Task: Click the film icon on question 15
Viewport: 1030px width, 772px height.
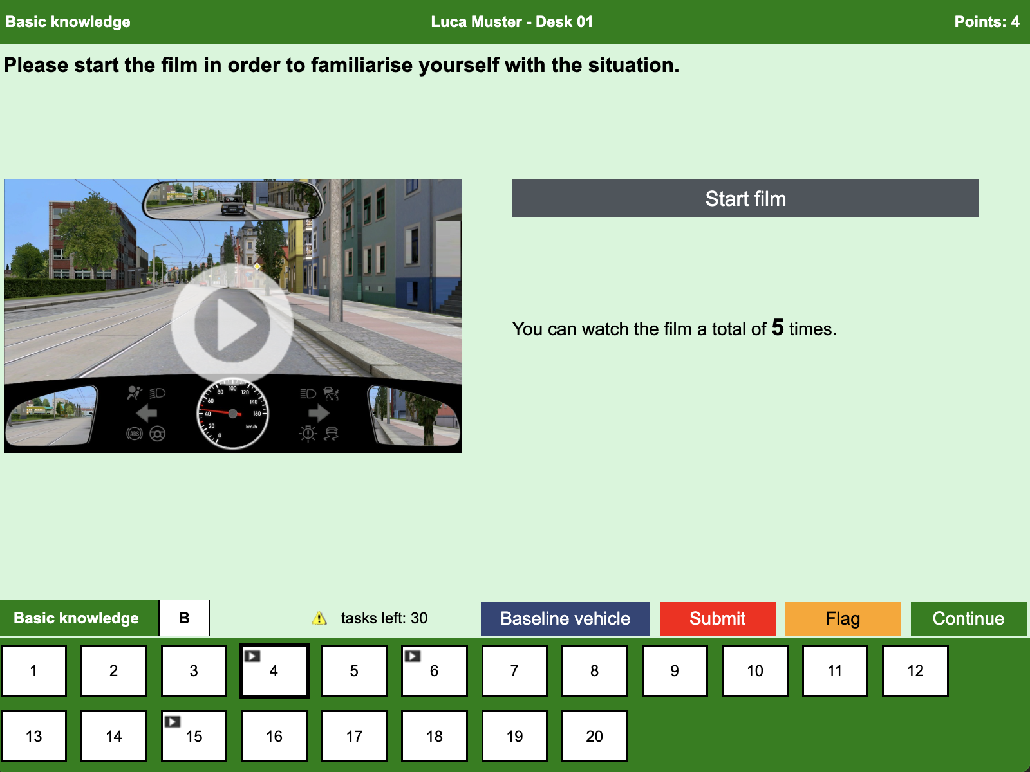Action: click(x=173, y=722)
